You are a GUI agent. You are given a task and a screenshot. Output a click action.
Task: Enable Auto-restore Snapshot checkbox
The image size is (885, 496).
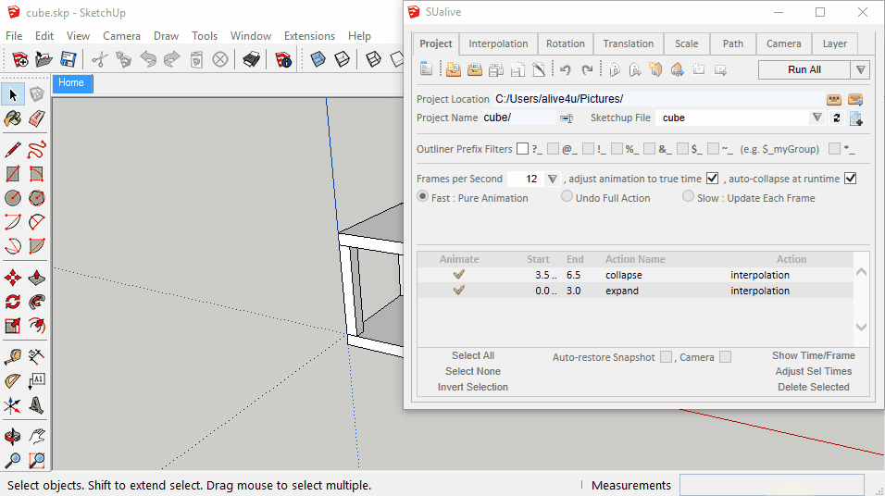pos(667,357)
